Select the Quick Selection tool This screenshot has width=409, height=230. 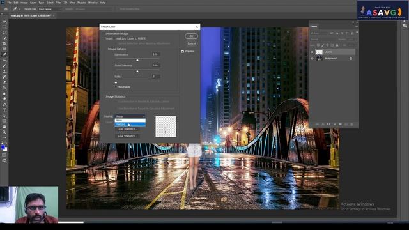[x=4, y=38]
